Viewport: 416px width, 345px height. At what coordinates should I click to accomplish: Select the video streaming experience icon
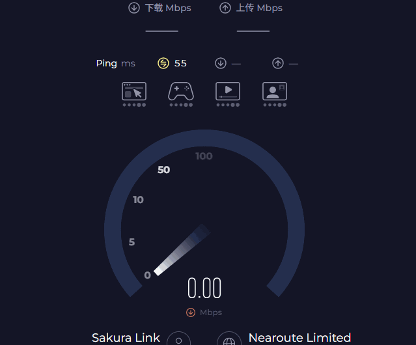coord(228,92)
